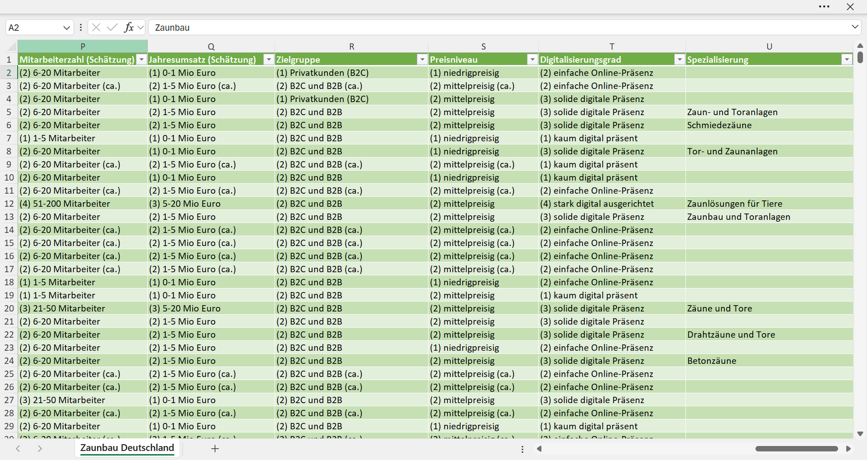Click the select-all corner triangle
The width and height of the screenshot is (867, 460).
click(11, 47)
